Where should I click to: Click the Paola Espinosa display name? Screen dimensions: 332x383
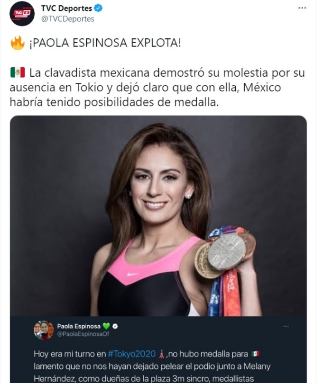79,326
